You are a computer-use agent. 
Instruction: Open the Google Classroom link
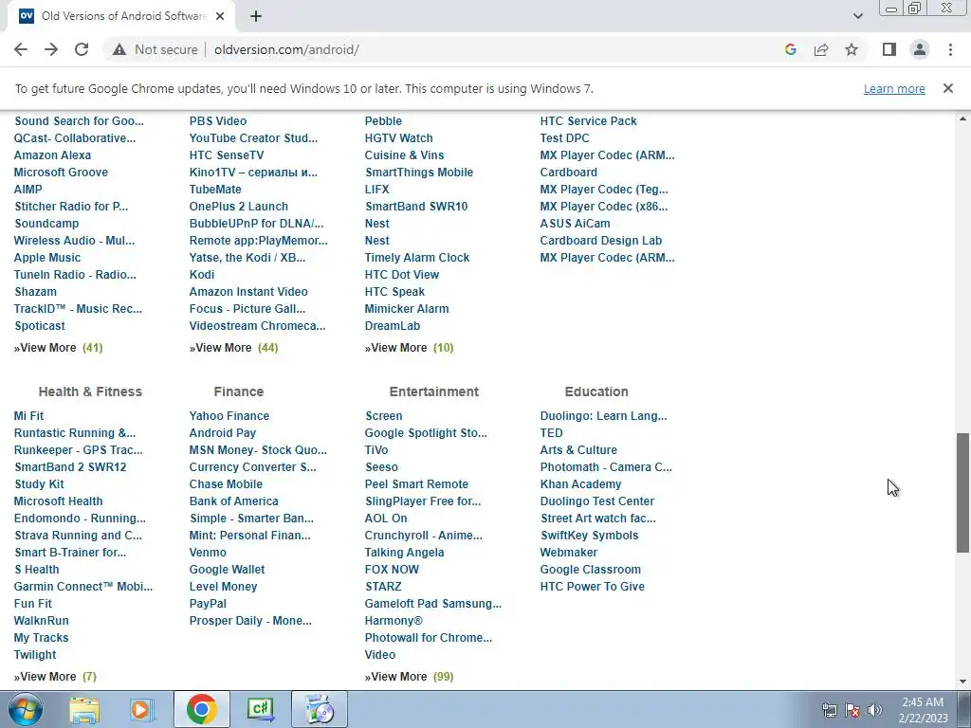pos(590,570)
